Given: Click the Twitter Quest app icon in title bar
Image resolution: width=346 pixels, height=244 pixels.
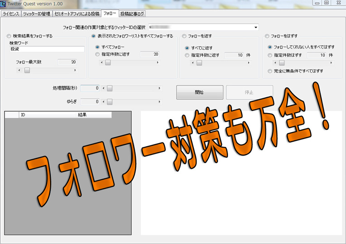Looking at the screenshot, I should click(3, 4).
